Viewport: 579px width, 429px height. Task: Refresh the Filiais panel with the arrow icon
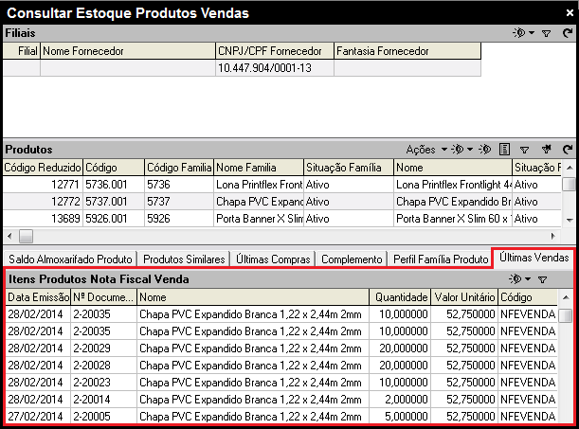click(x=568, y=33)
